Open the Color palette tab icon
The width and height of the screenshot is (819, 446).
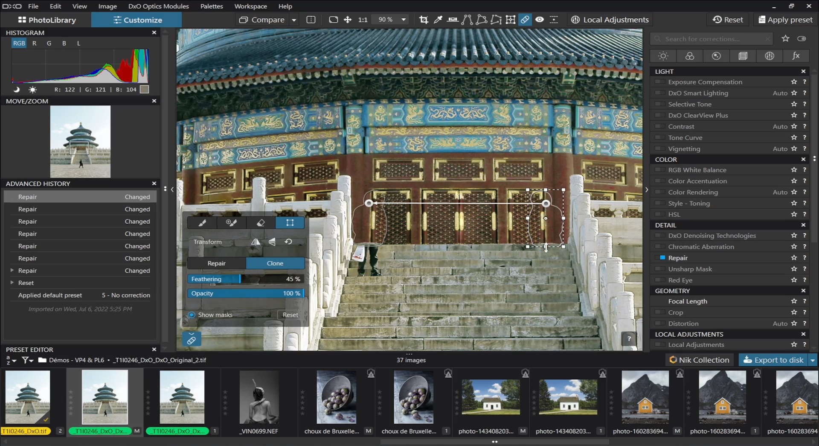coord(690,56)
